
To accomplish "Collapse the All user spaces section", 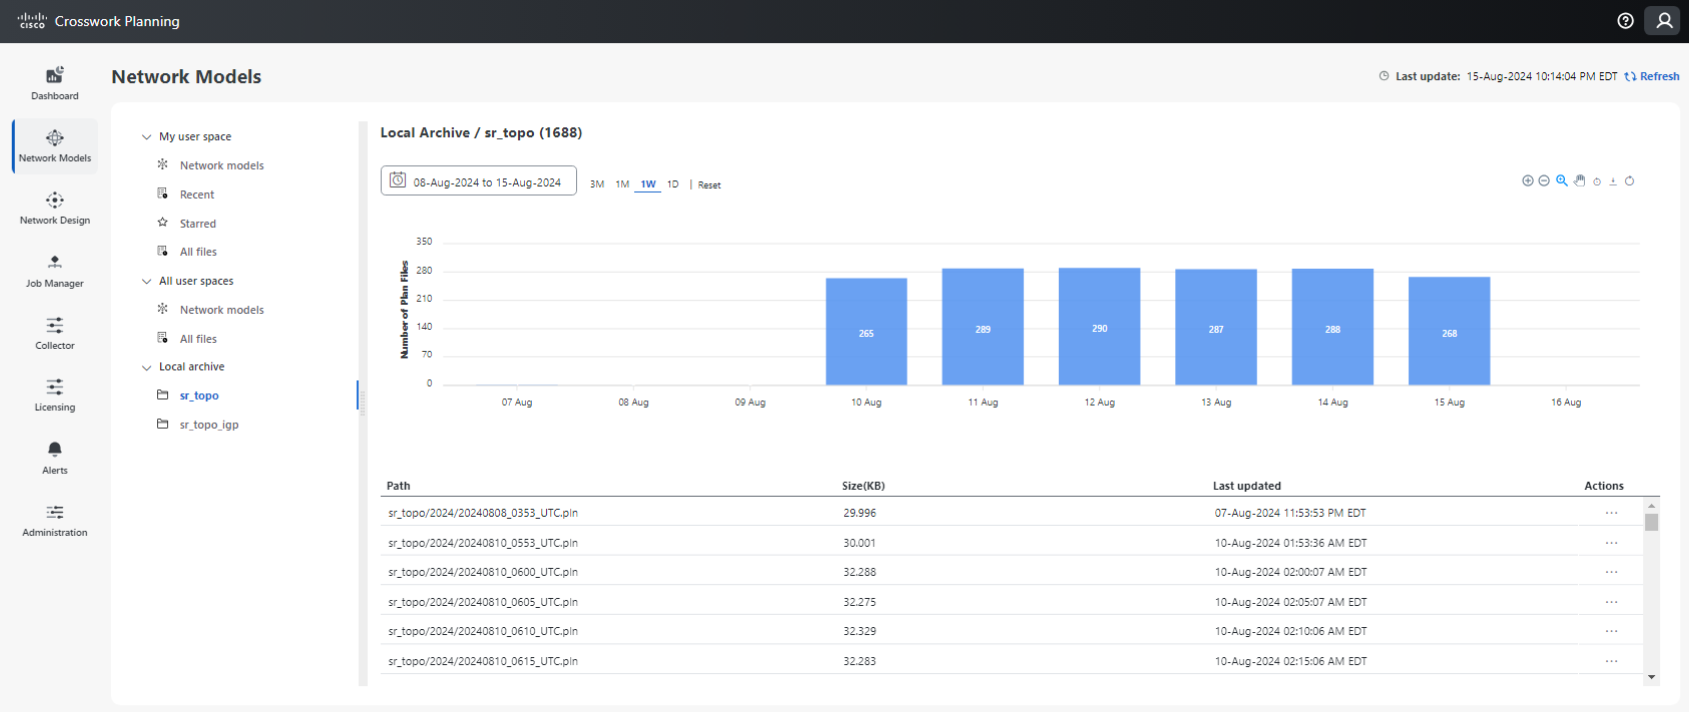I will pos(147,281).
